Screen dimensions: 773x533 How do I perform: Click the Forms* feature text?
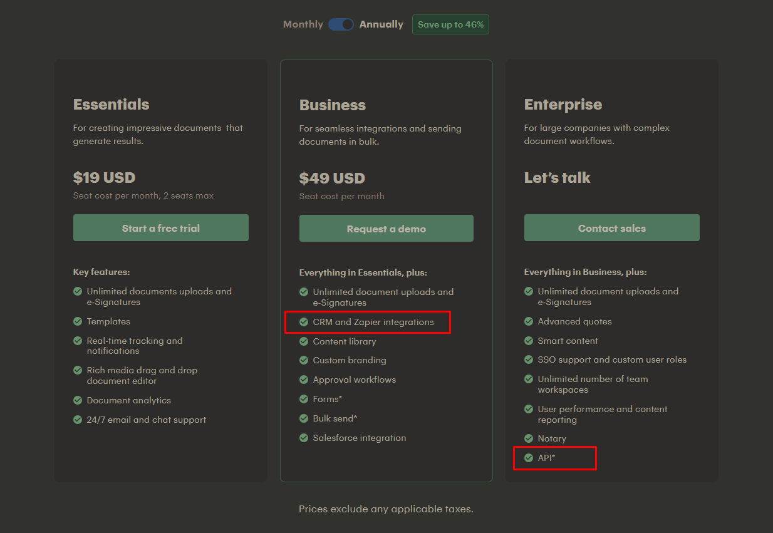(328, 399)
